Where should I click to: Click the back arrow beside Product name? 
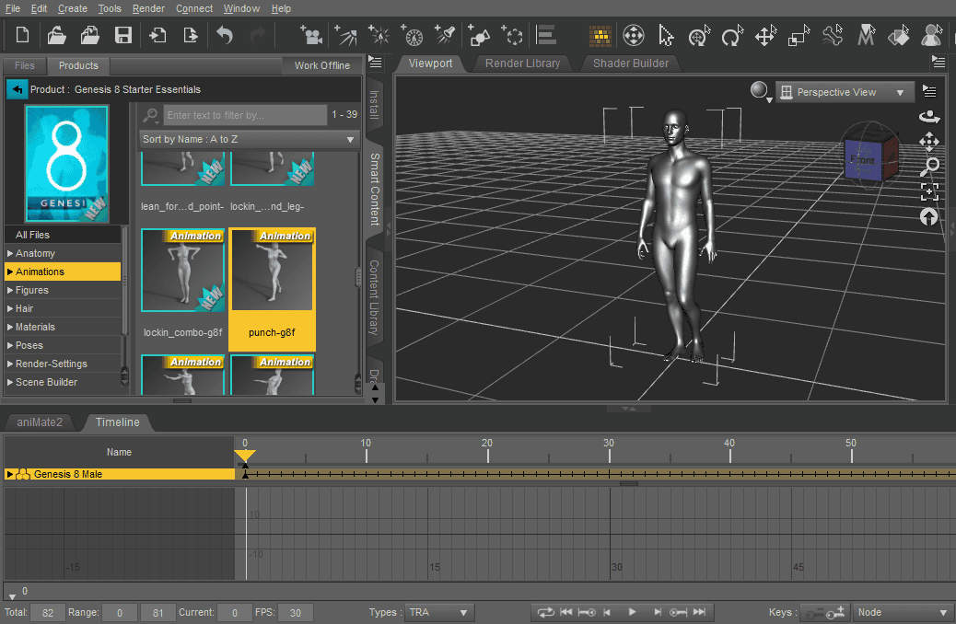click(17, 89)
